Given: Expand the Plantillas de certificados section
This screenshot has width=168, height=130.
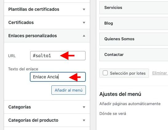Looking at the screenshot, I should [x=34, y=9].
